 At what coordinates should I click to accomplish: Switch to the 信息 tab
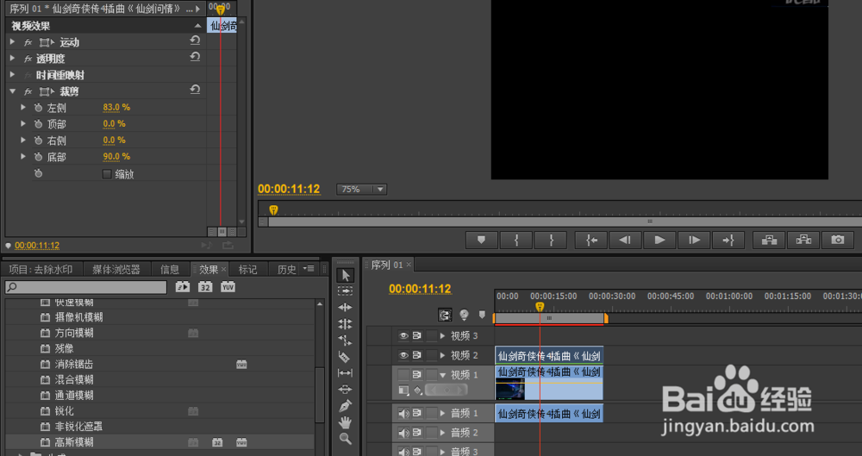pos(169,270)
